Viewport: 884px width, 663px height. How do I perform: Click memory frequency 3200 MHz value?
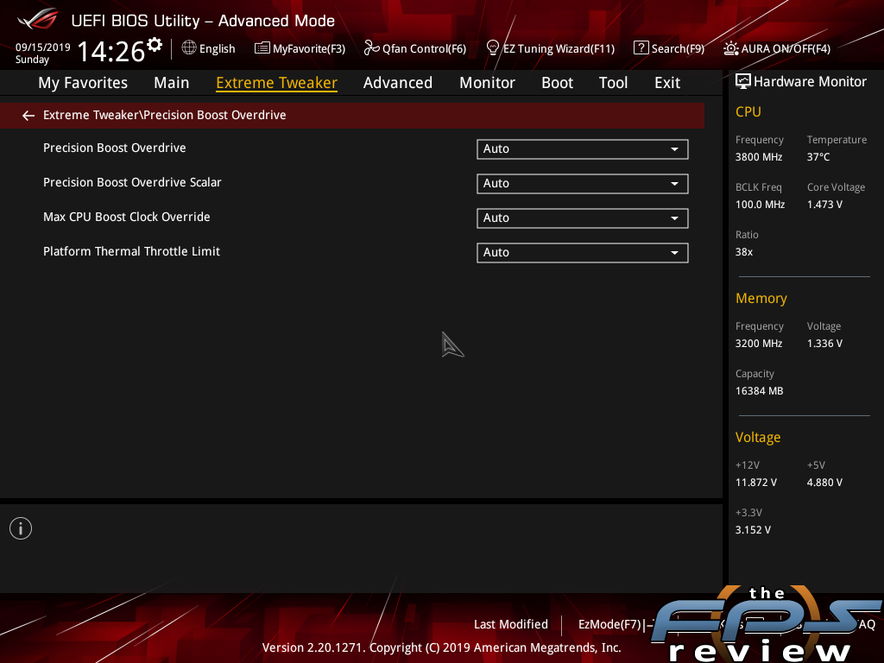click(x=759, y=344)
